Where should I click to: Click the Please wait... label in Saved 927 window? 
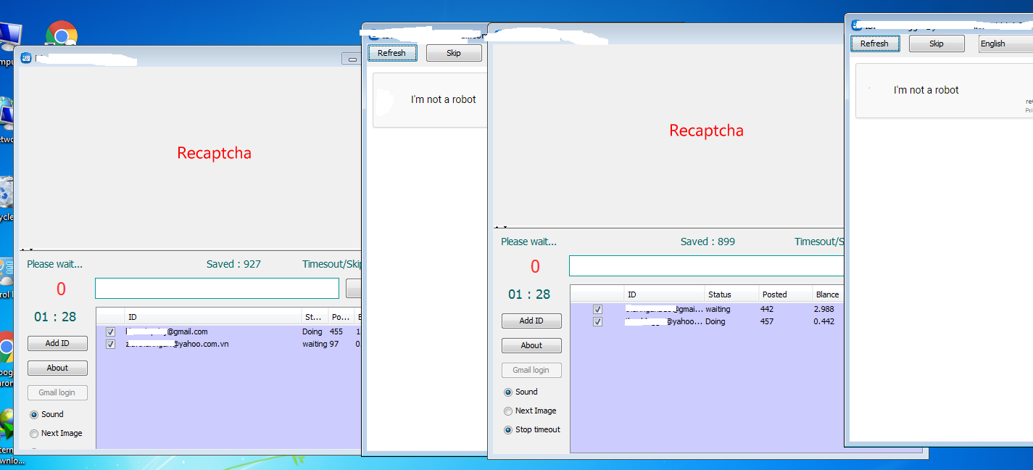pos(54,264)
